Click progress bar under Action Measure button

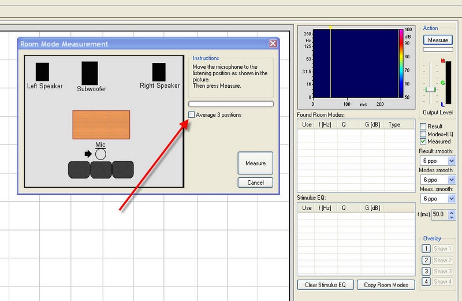pos(438,50)
